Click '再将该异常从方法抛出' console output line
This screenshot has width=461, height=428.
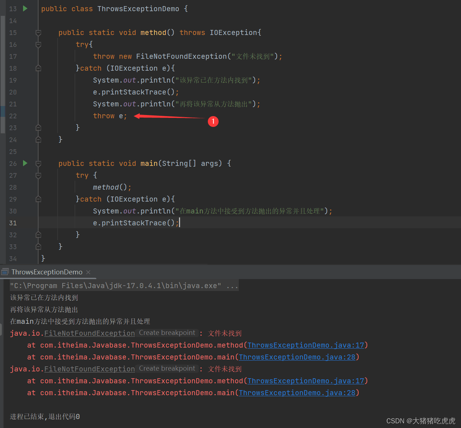pyautogui.click(x=44, y=309)
